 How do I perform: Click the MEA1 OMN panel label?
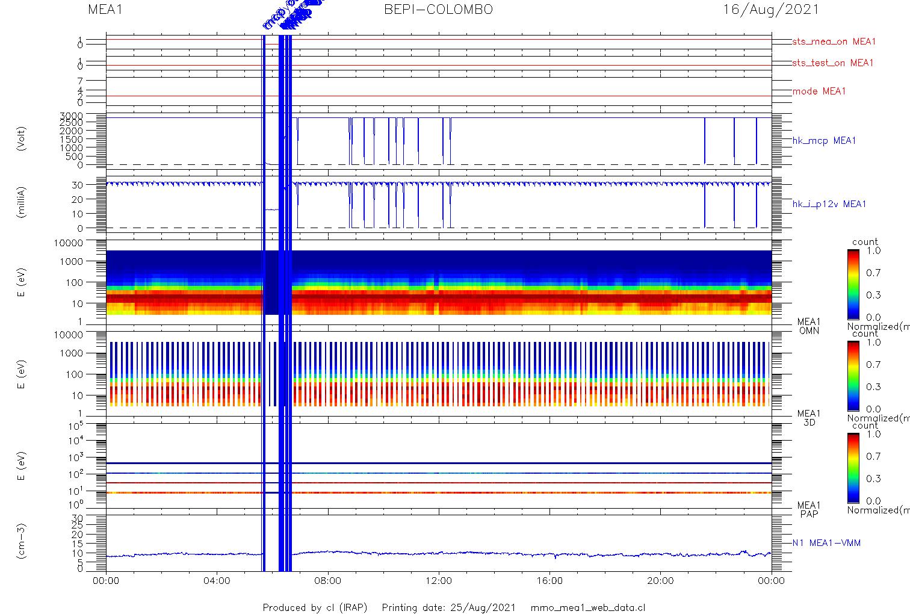[809, 326]
